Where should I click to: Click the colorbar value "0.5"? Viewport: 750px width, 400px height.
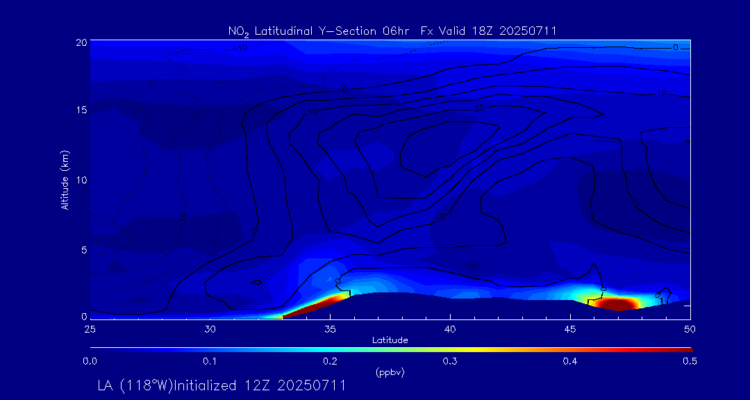pyautogui.click(x=689, y=362)
